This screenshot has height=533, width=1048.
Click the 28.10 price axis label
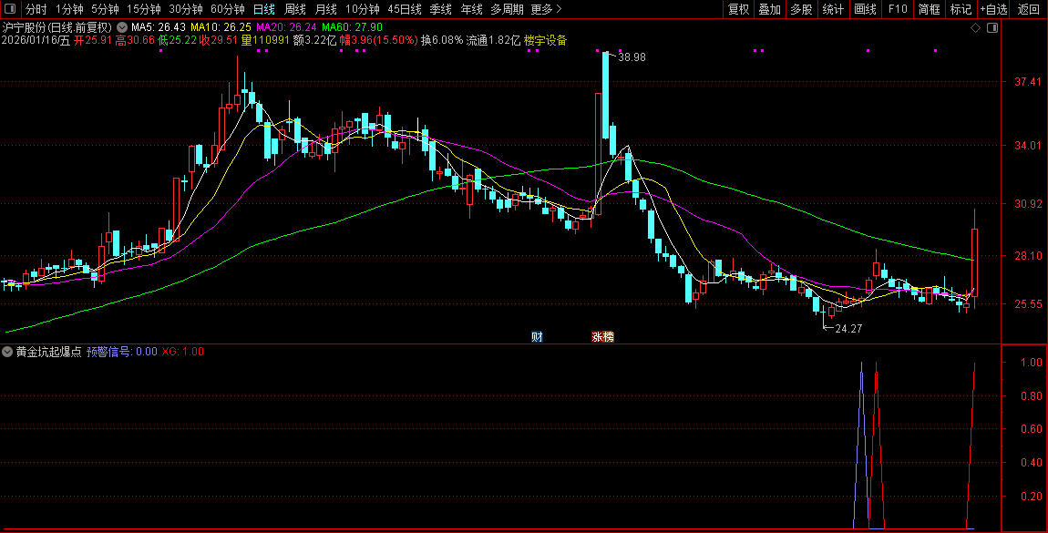pos(1027,256)
